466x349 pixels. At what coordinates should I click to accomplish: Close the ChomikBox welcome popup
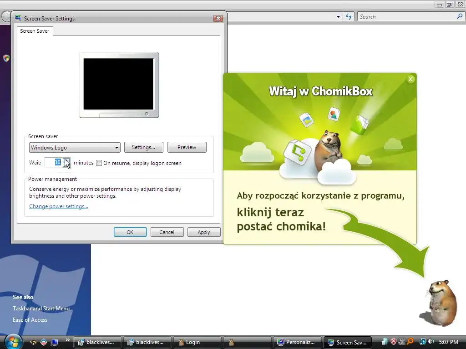tap(411, 79)
